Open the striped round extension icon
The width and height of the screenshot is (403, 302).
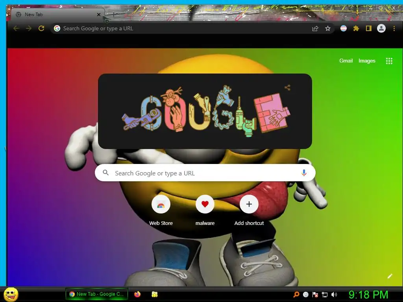coord(343,28)
